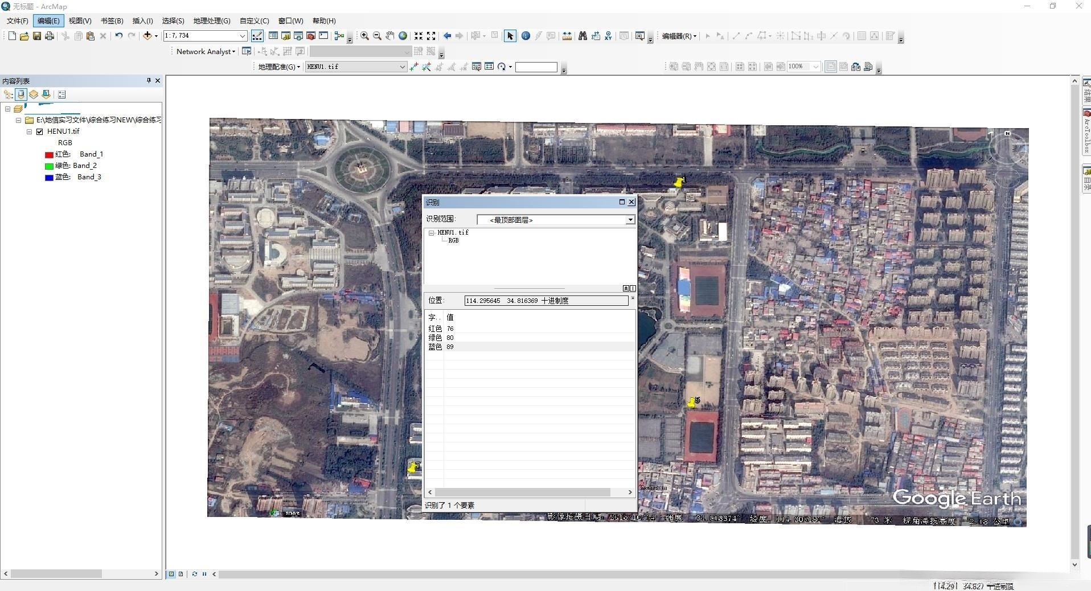Open the Find binoculars tool
This screenshot has height=591, width=1091.
583,36
